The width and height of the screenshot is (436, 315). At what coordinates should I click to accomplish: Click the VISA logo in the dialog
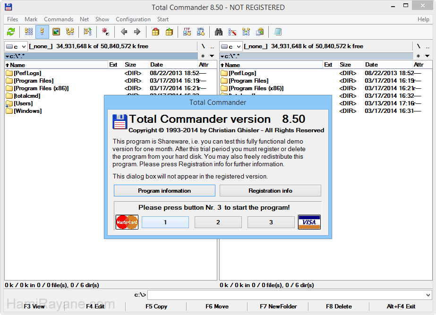coord(309,222)
